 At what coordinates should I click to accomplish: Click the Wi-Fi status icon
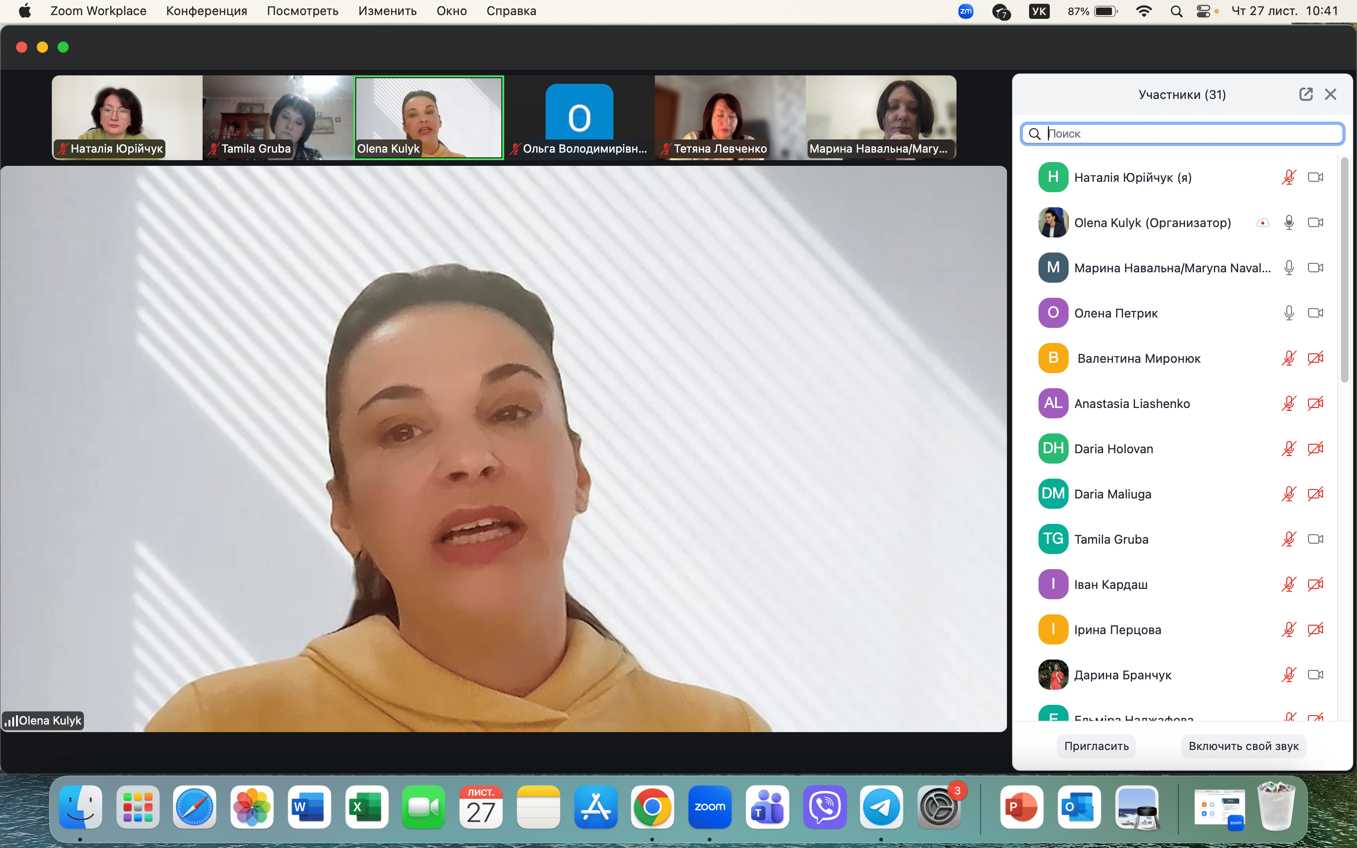1144,11
